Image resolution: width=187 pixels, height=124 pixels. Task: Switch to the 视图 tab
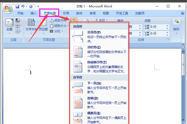point(106,13)
